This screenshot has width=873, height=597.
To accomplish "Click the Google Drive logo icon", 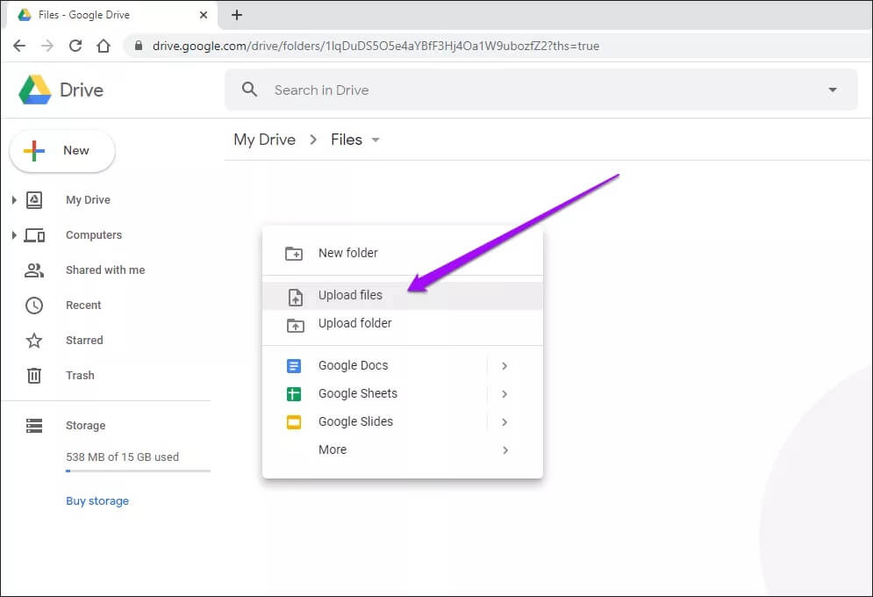I will pyautogui.click(x=35, y=90).
